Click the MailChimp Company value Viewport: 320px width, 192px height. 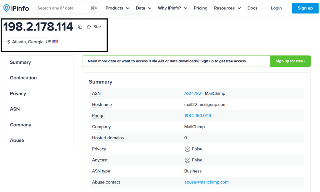pyautogui.click(x=194, y=127)
